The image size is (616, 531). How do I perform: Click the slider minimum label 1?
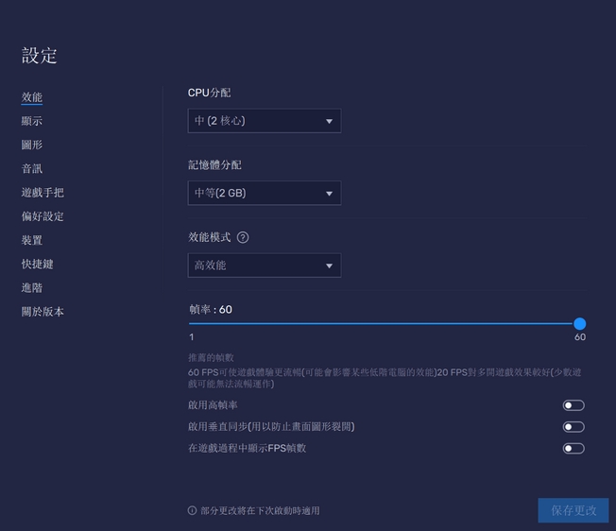192,337
